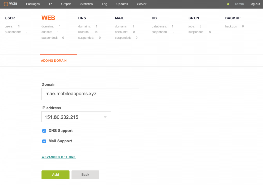Switch to the DNS section tab
Viewport: 263px width, 185px height.
click(82, 18)
